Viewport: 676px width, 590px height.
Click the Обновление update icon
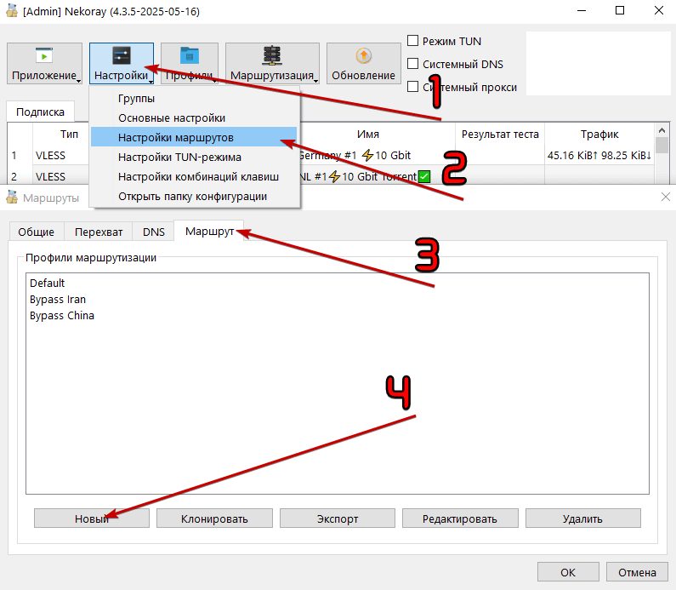point(363,56)
